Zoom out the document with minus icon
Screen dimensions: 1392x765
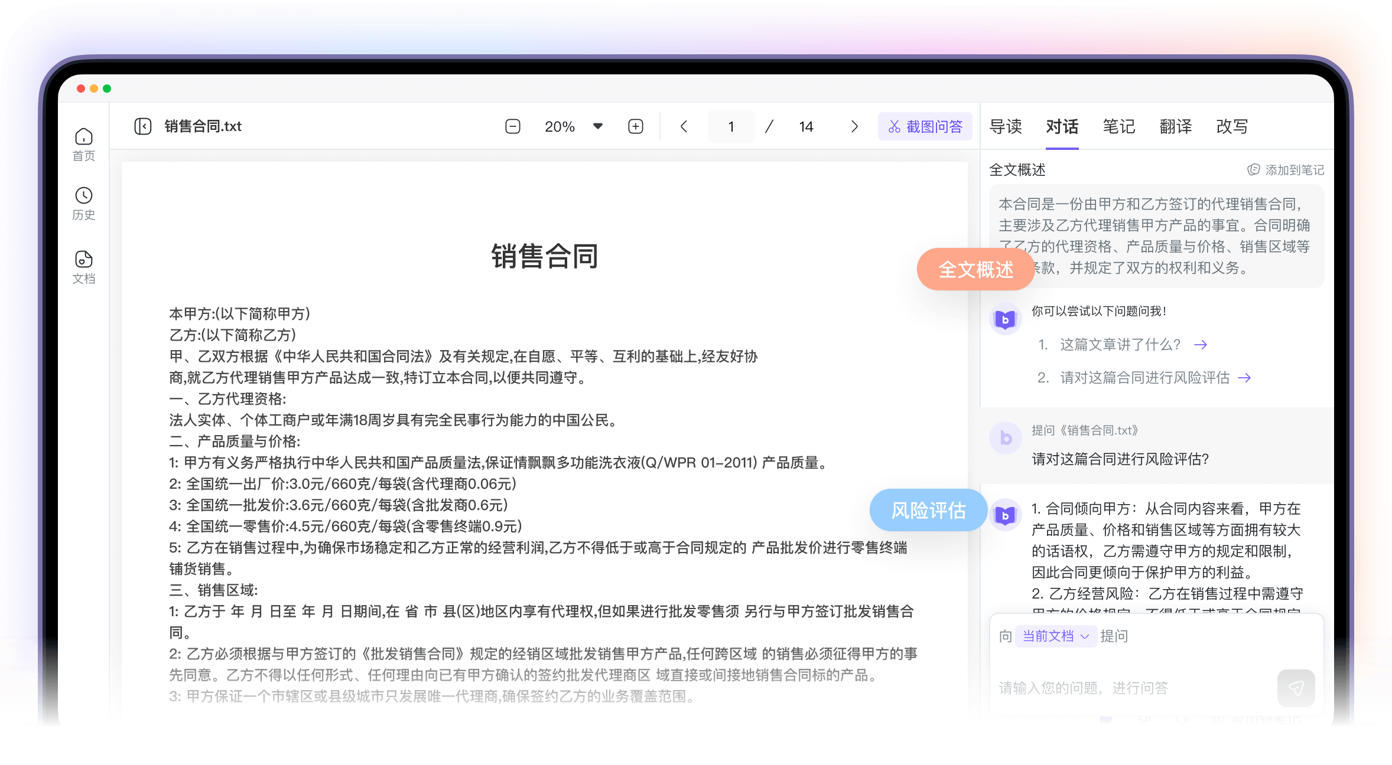click(513, 126)
